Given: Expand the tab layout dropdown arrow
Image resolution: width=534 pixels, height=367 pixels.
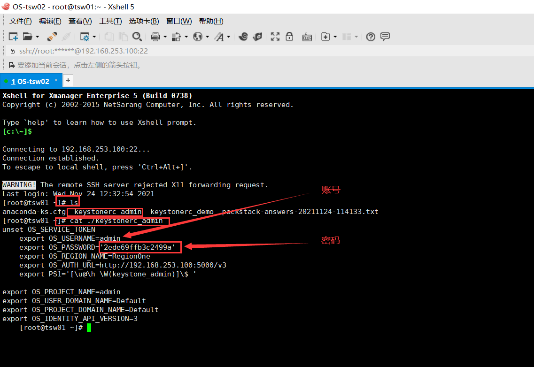Looking at the screenshot, I should (x=356, y=37).
